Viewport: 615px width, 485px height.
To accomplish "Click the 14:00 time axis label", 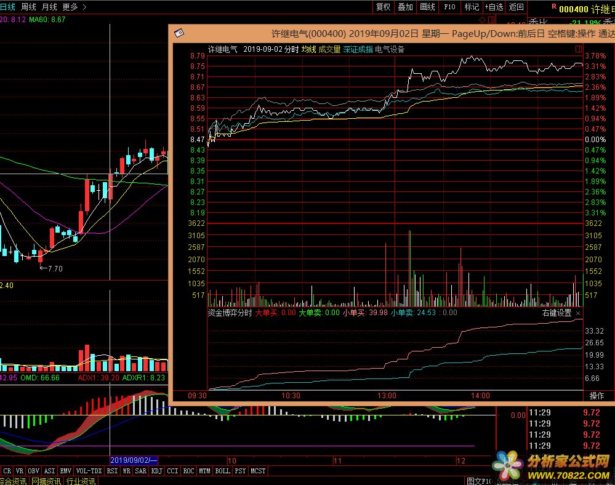I will click(480, 396).
